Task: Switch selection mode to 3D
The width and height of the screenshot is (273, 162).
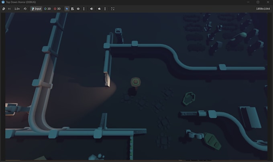Action: (x=57, y=9)
